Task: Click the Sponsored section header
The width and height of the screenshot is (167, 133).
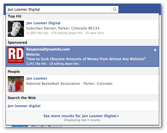Action: coord(17,42)
